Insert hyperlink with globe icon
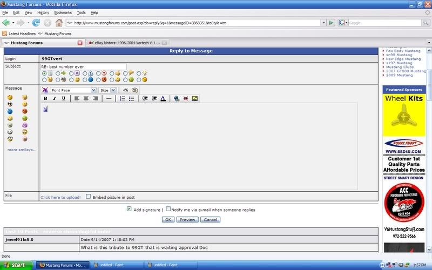Screen dimensions: 432x270 [x=177, y=98]
